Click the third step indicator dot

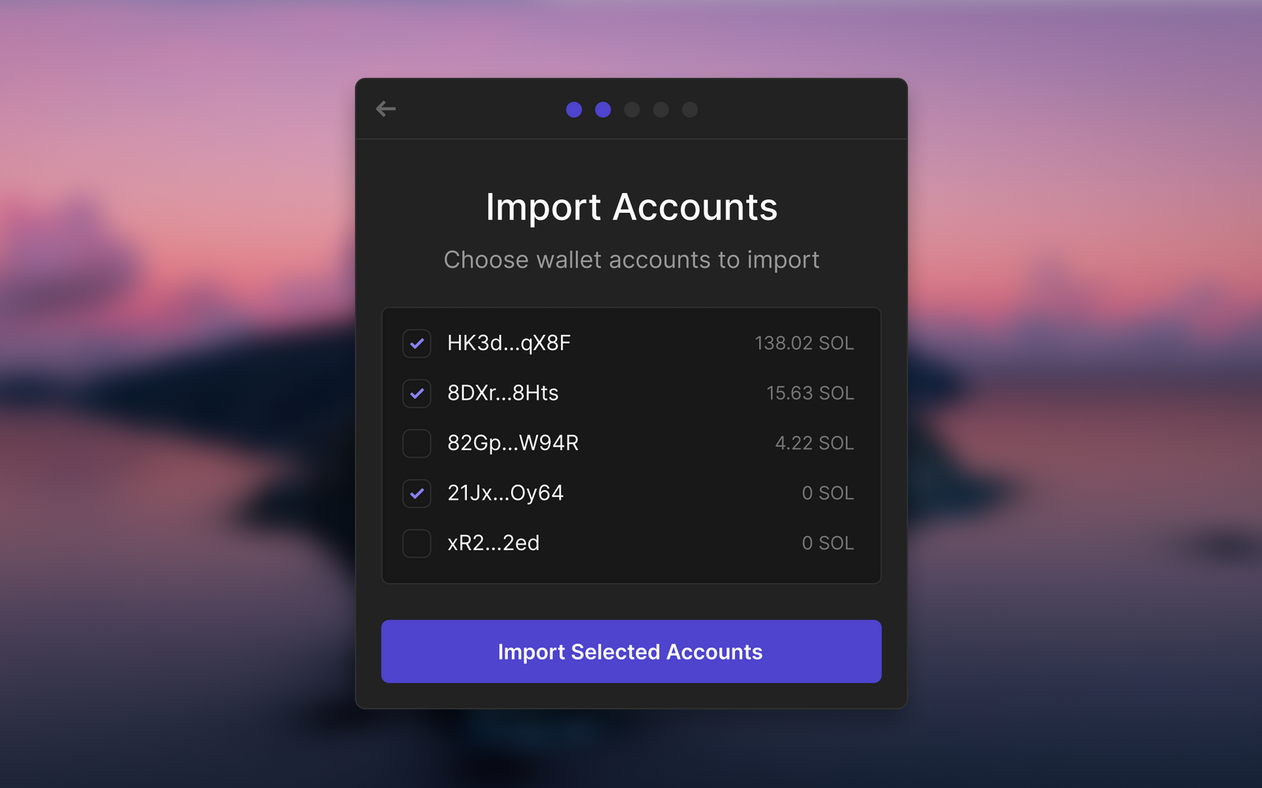pyautogui.click(x=632, y=110)
